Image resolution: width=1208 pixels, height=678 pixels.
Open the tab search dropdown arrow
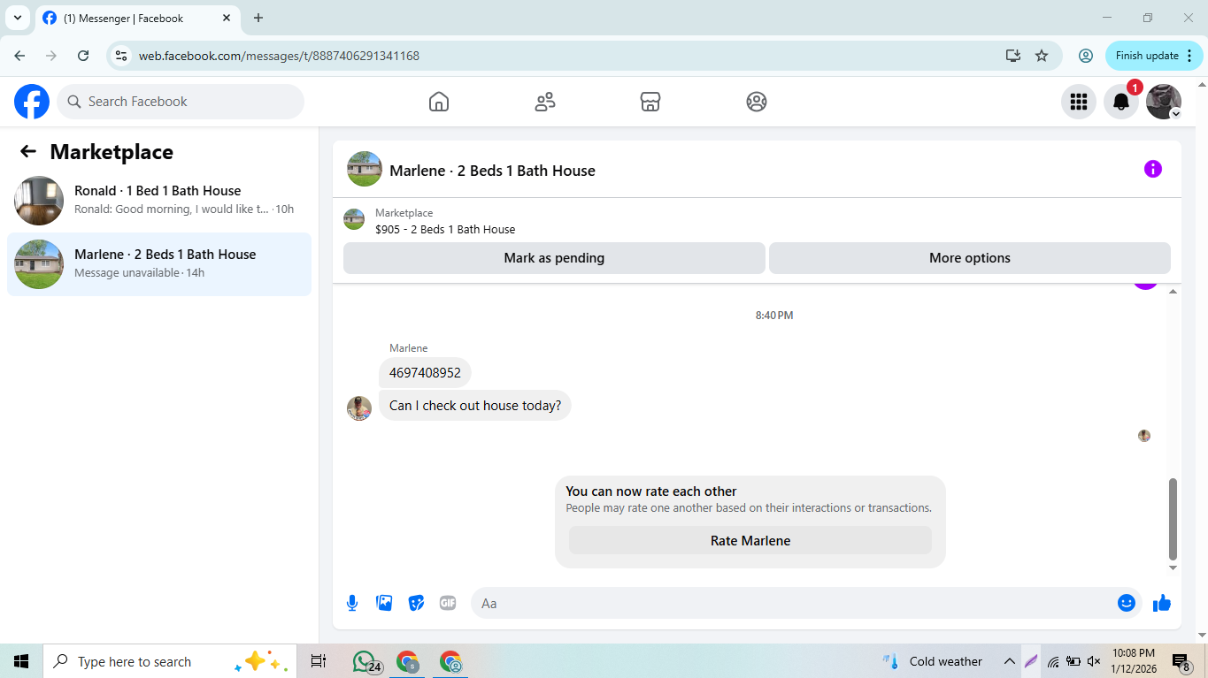pos(17,18)
